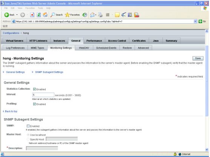Screen dimensions: 210x157
Task: Click the History icon in toolbar
Action: coord(85,15)
